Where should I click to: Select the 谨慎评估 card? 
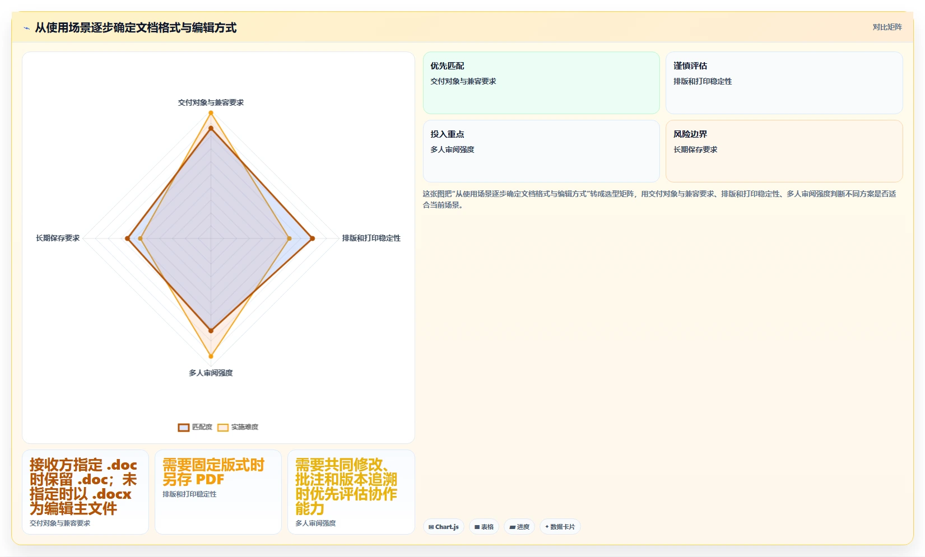click(x=784, y=83)
